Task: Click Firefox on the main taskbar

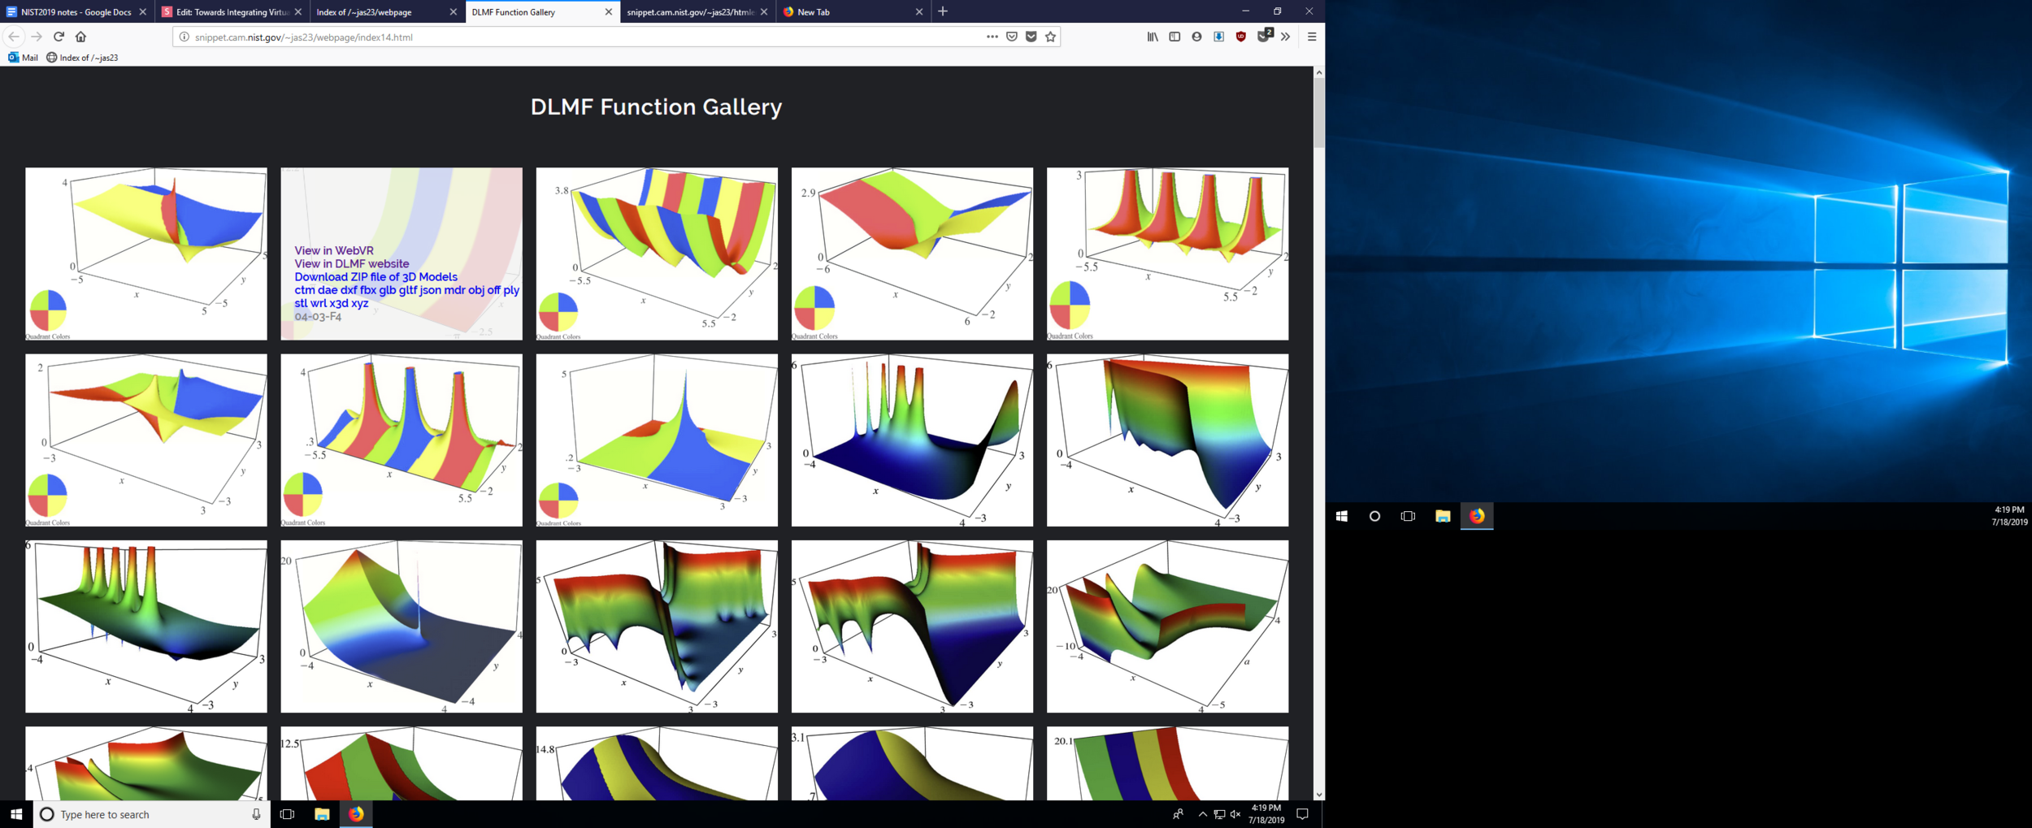Action: 356,814
